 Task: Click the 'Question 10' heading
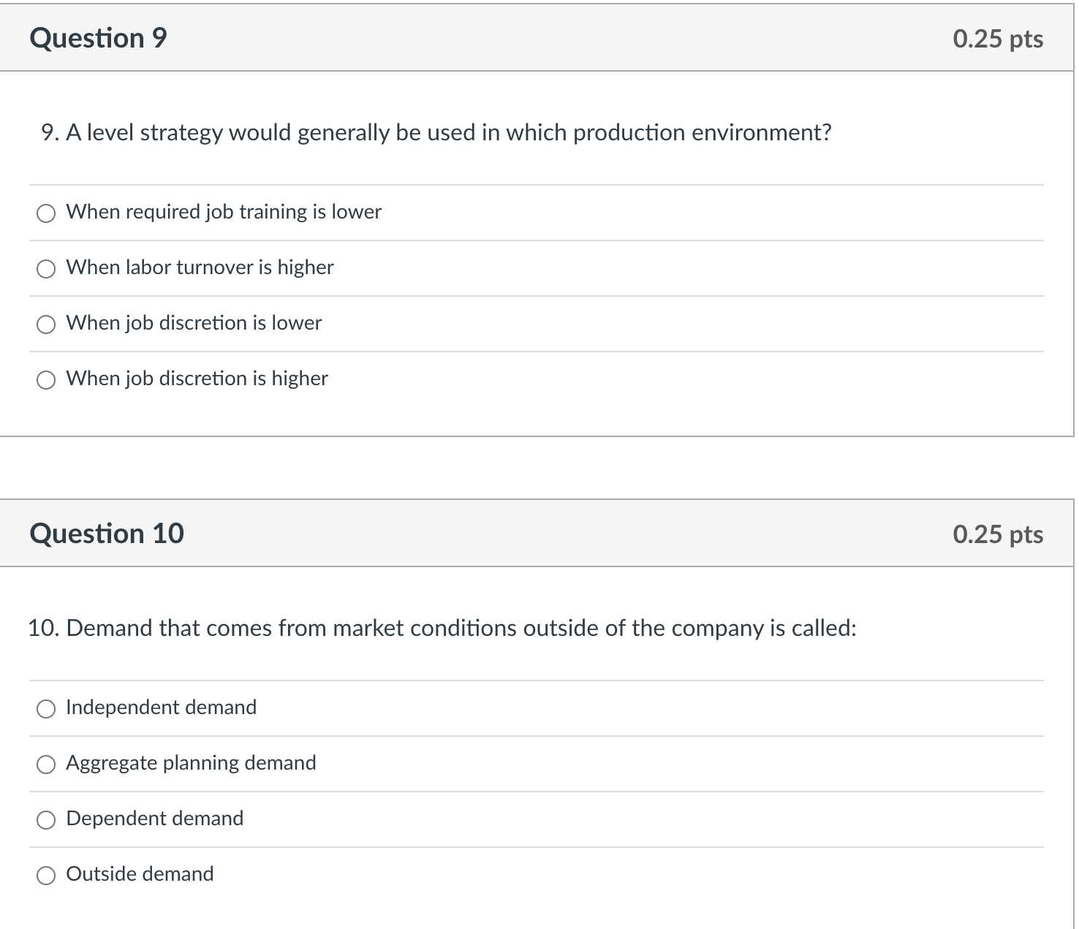pos(107,534)
